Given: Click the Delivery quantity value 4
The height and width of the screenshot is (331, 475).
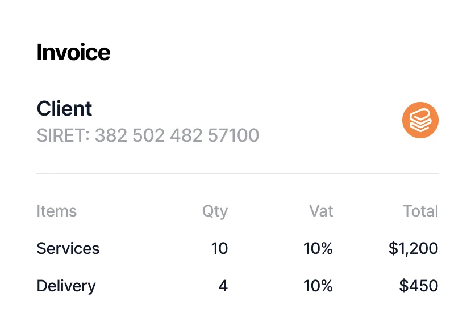Looking at the screenshot, I should pos(223,286).
